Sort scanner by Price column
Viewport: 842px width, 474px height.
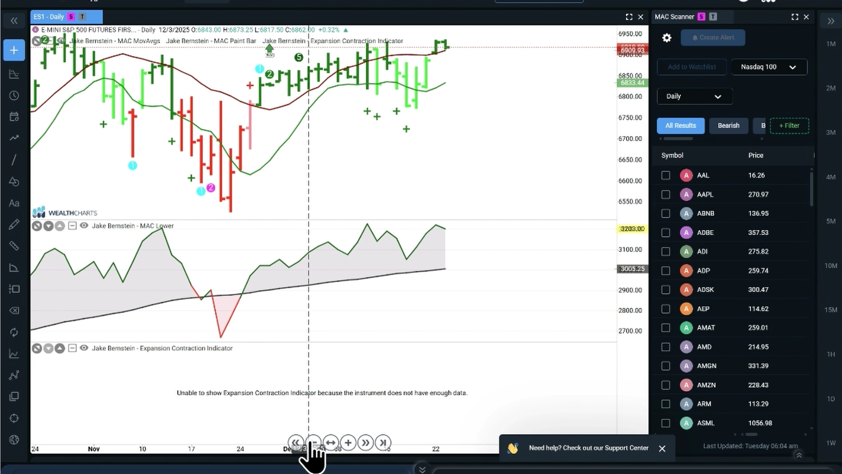tap(756, 155)
